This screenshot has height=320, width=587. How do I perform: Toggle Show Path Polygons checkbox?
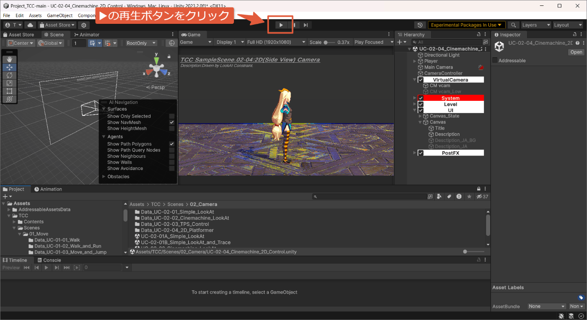pyautogui.click(x=171, y=144)
